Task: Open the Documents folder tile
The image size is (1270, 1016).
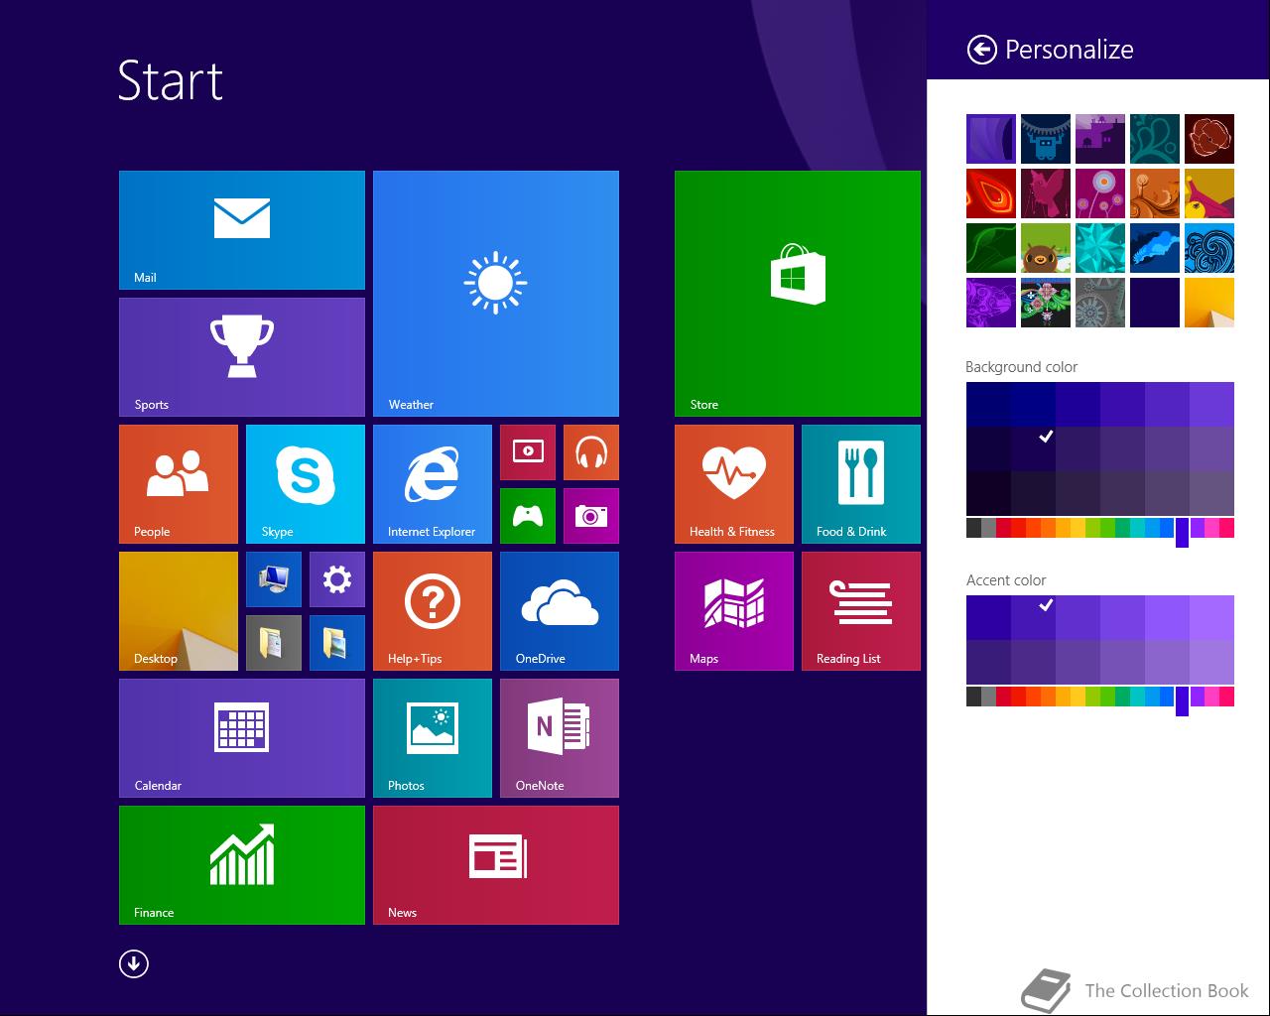Action: click(274, 643)
